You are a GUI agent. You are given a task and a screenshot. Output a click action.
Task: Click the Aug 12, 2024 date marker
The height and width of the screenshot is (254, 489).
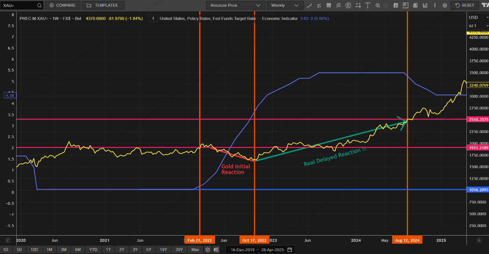coord(407,240)
